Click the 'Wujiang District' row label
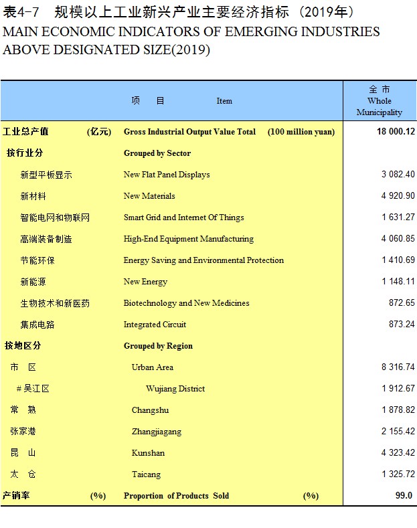The image size is (417, 528). click(175, 389)
